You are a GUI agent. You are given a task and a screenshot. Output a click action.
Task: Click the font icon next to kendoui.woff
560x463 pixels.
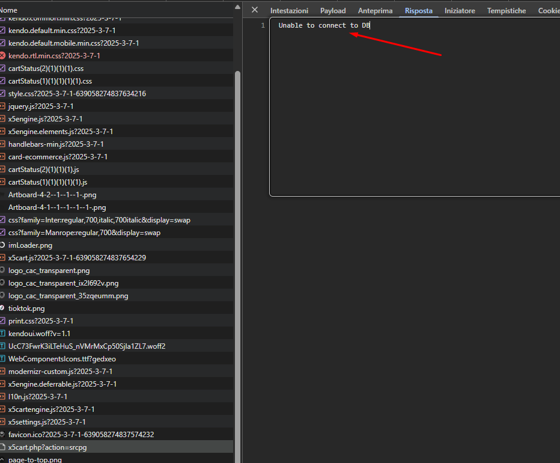pos(2,334)
